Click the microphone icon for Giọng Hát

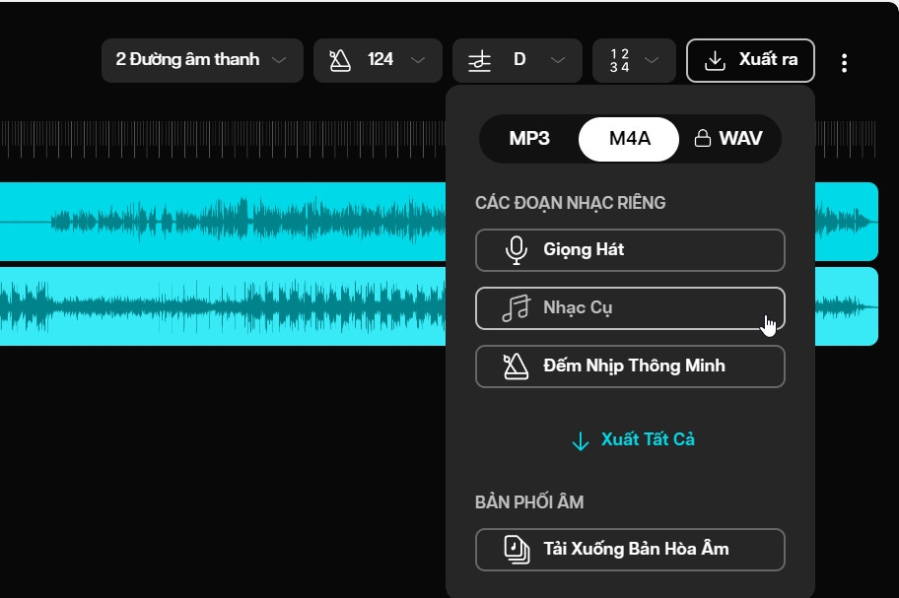[516, 250]
